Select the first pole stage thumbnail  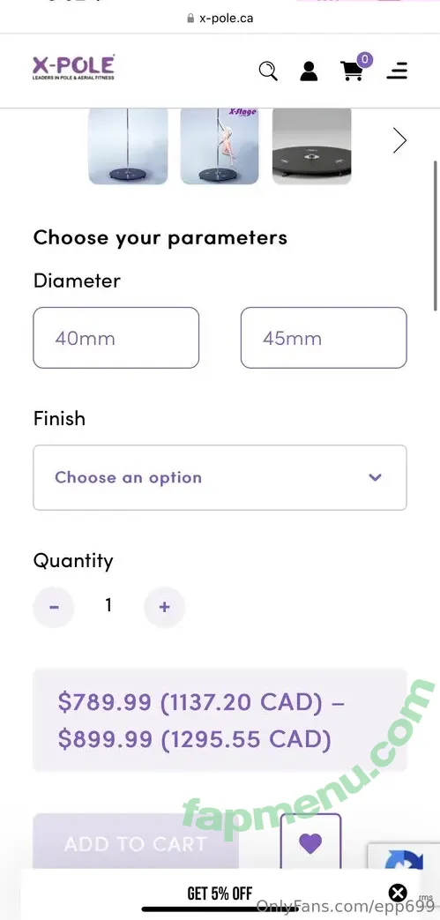tap(128, 146)
